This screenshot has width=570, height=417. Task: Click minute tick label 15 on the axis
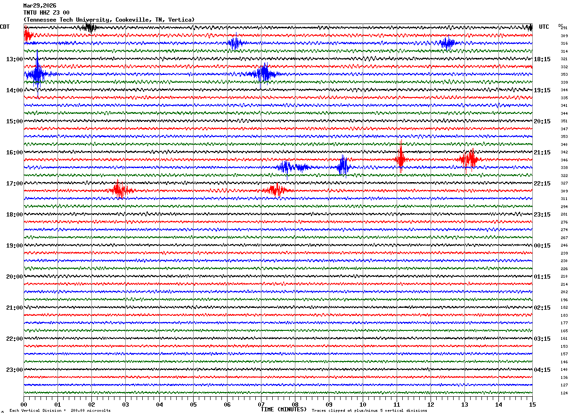coord(532,404)
